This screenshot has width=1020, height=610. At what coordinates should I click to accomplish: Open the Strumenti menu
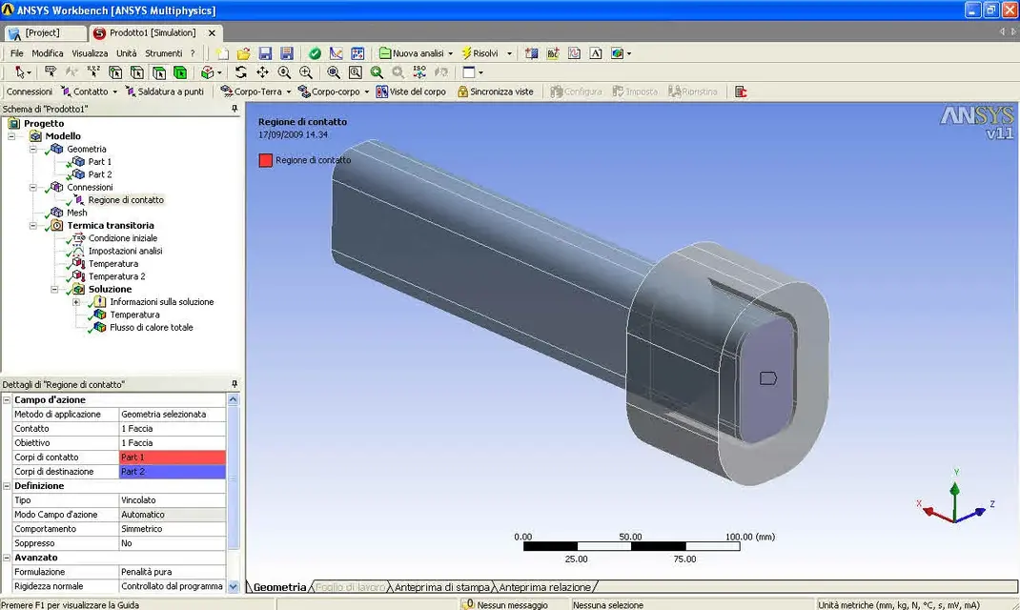click(x=163, y=53)
